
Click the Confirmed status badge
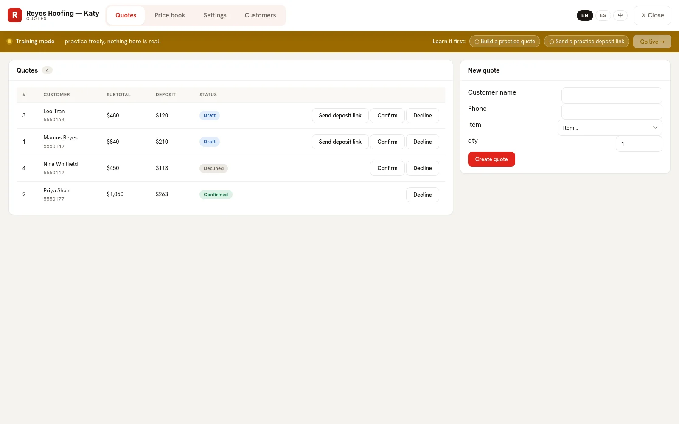(x=216, y=195)
